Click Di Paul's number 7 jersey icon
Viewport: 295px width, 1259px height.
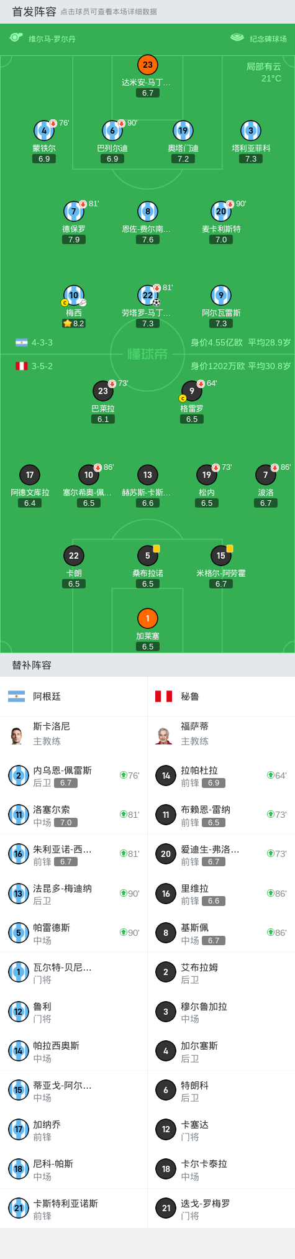[x=74, y=211]
